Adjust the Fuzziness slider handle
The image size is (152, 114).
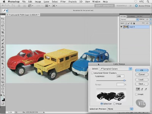tap(124, 80)
